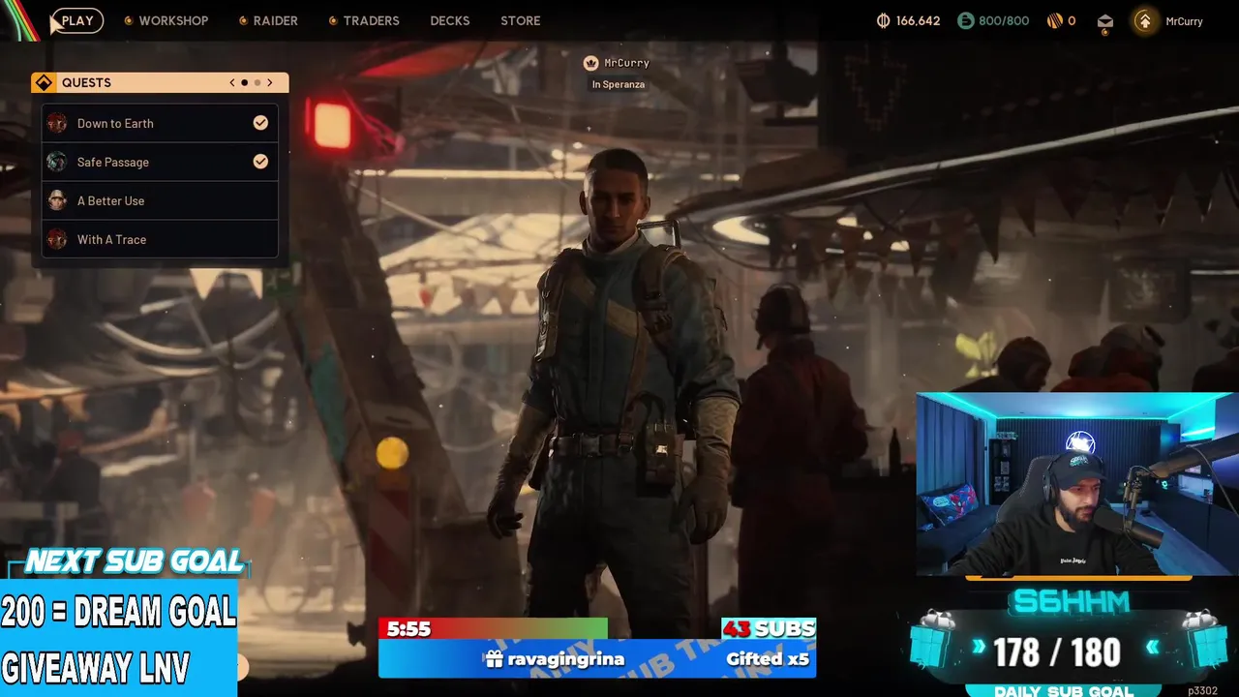Click Safe Passage completed checkmark

pyautogui.click(x=260, y=162)
